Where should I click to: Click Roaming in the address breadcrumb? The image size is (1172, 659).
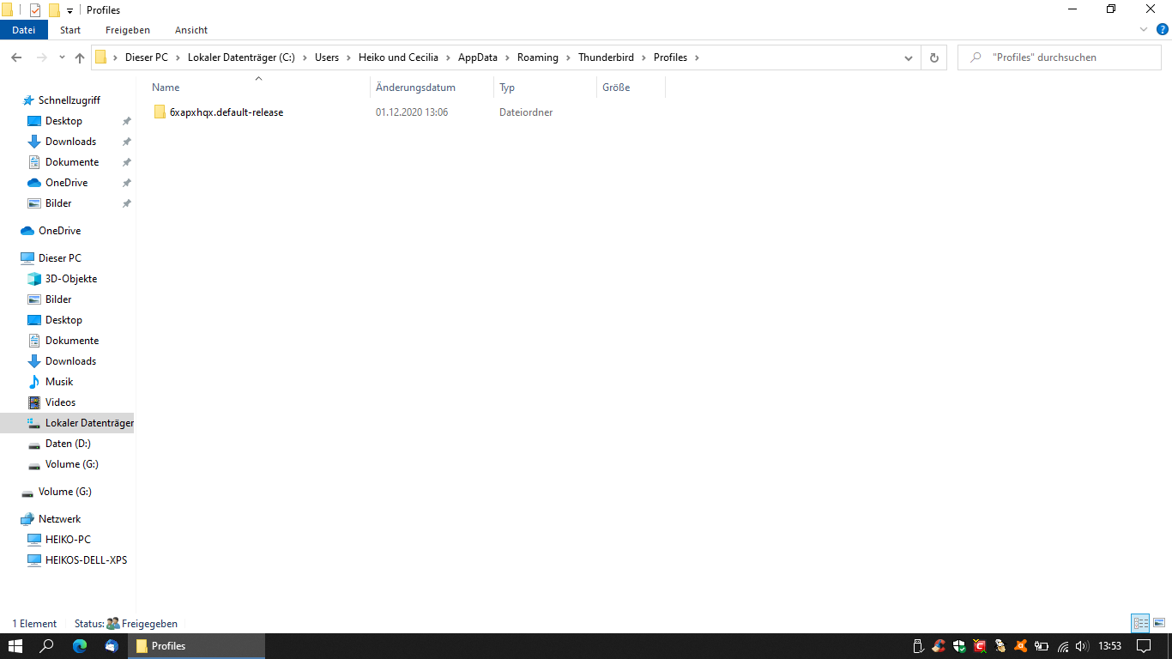tap(538, 57)
